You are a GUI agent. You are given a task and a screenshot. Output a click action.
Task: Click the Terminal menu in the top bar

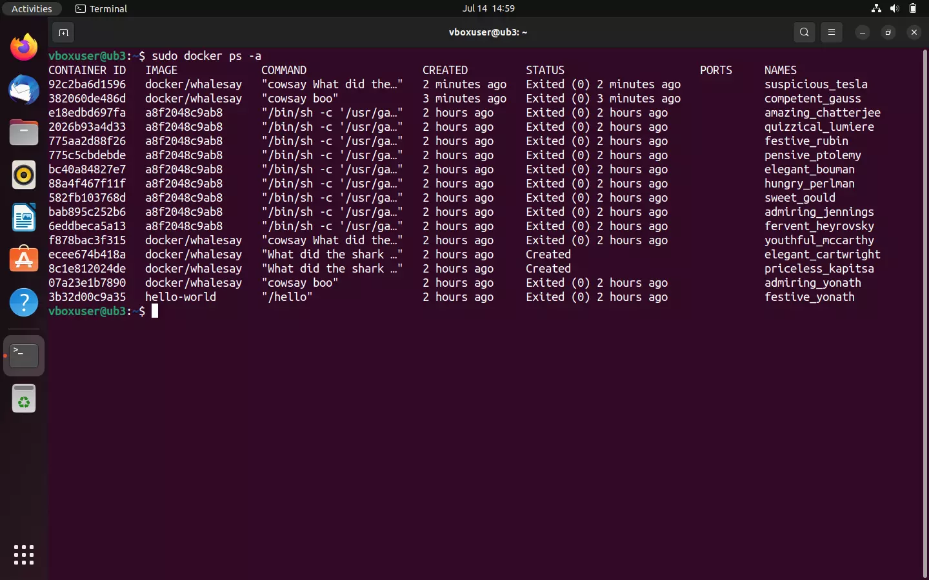[x=101, y=8]
